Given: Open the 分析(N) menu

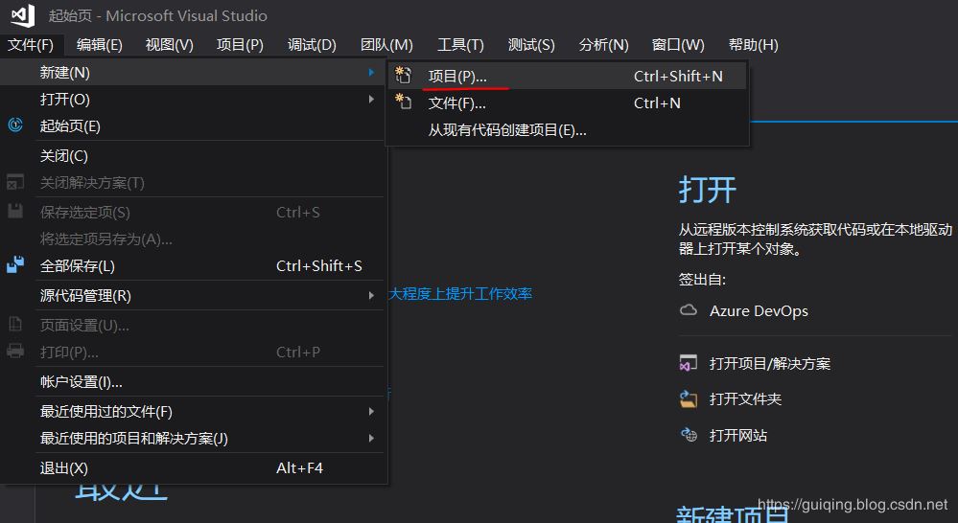Looking at the screenshot, I should [x=603, y=45].
